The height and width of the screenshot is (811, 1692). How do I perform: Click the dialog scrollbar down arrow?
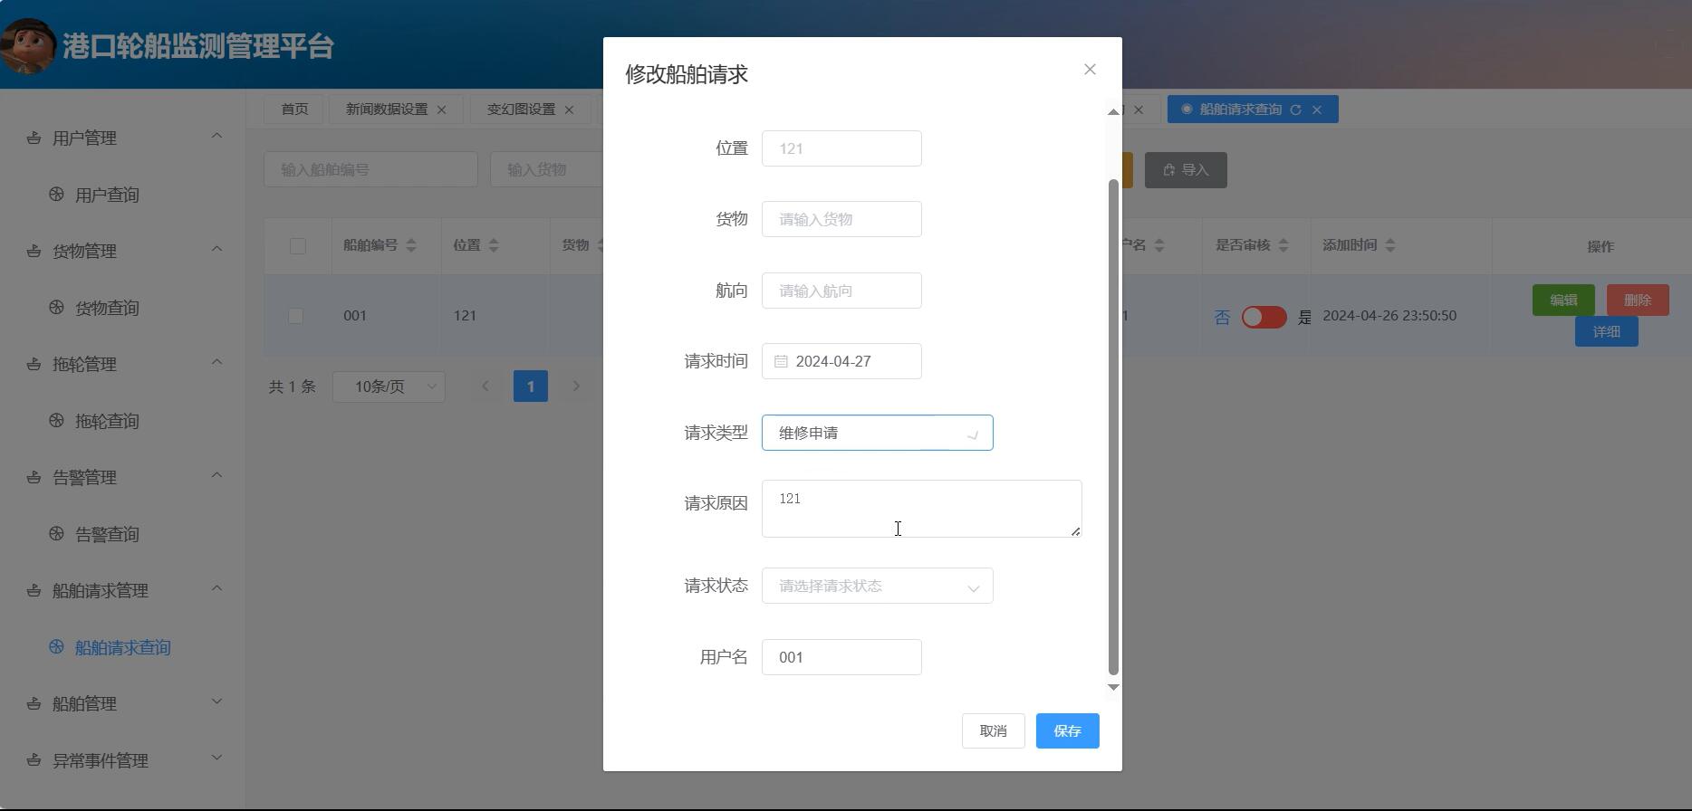pos(1113,687)
